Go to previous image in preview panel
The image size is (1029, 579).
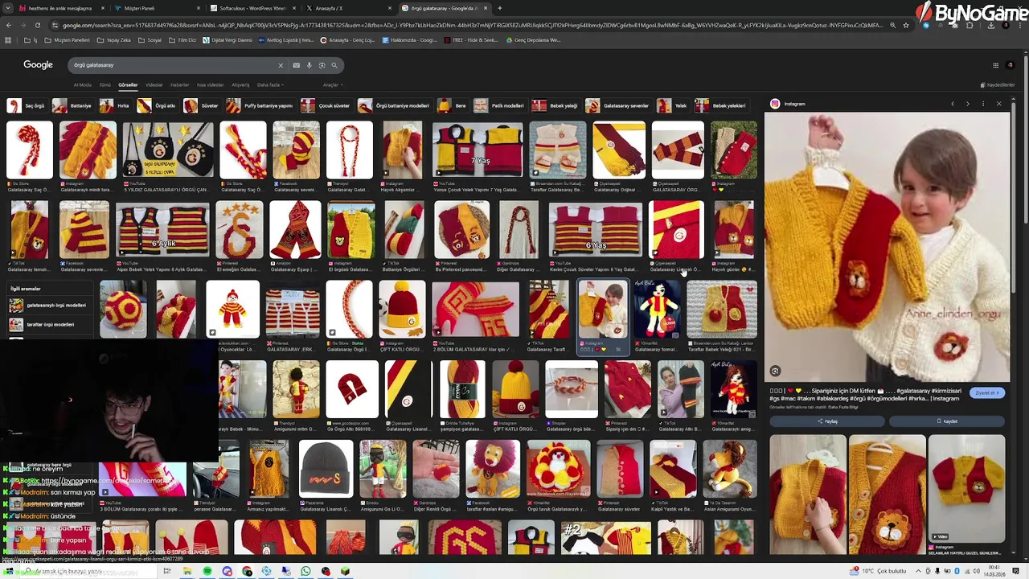[953, 104]
